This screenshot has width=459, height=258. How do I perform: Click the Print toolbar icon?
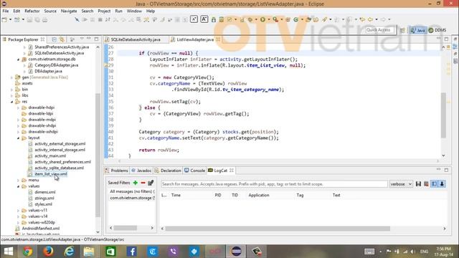tap(44, 20)
